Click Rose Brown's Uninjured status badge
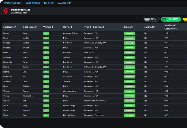The image size is (187, 128). (x=130, y=33)
